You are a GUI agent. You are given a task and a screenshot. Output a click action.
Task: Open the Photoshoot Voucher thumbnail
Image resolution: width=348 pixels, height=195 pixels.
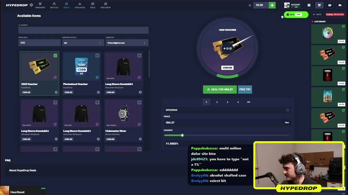(82, 67)
